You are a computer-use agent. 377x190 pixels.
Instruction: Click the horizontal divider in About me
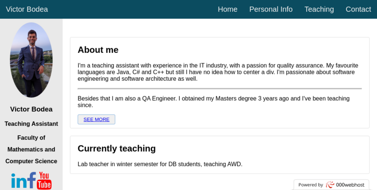coord(219,89)
